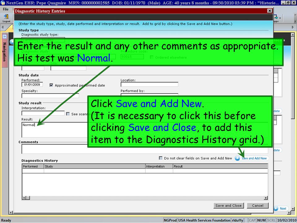Click the tab strip right arrow
The width and height of the screenshot is (297, 223).
click(293, 27)
